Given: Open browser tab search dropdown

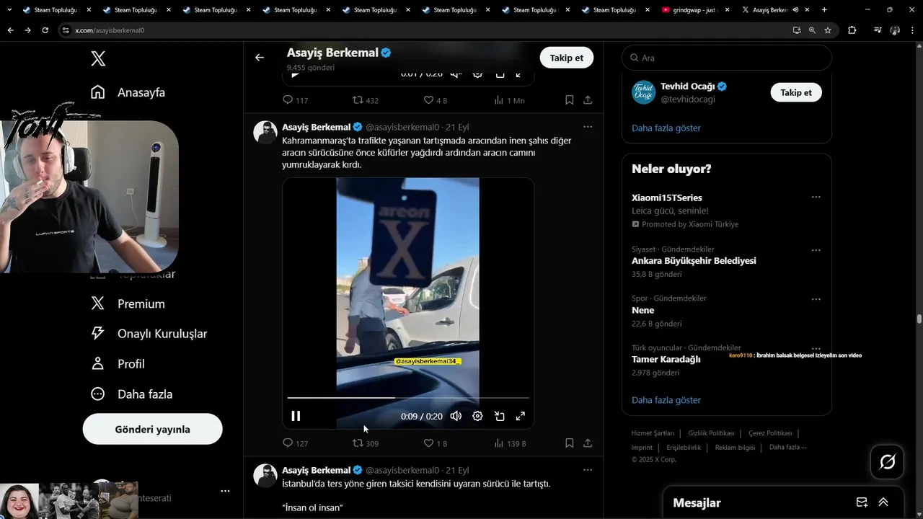Looking at the screenshot, I should (x=9, y=10).
